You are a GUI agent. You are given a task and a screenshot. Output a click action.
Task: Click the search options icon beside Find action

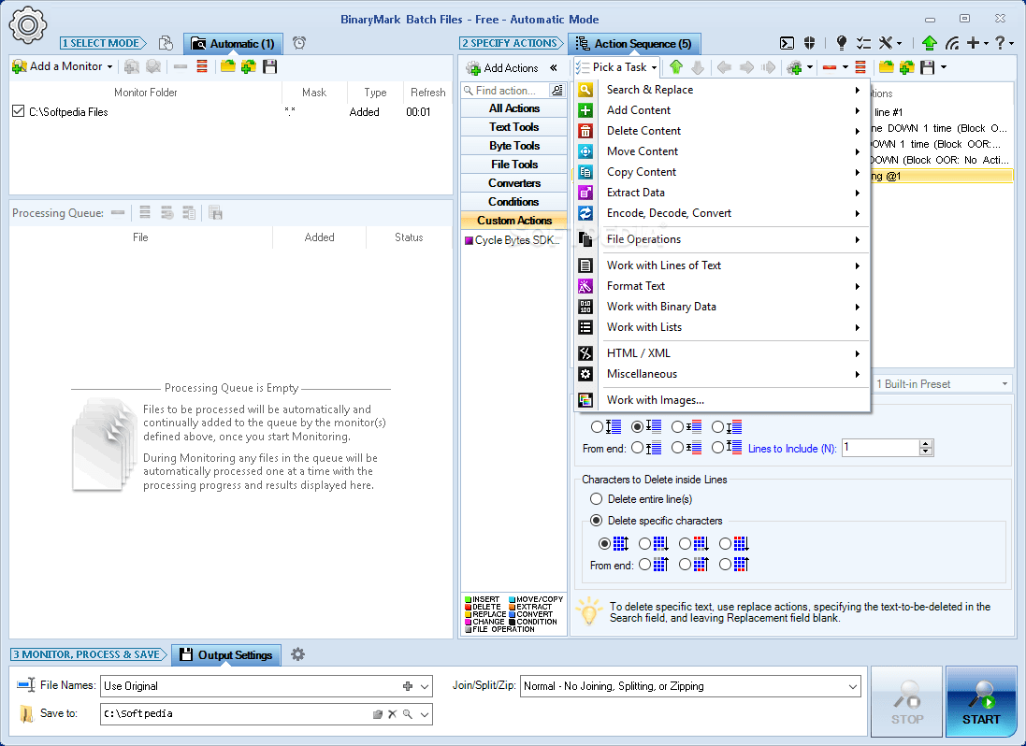(x=556, y=91)
